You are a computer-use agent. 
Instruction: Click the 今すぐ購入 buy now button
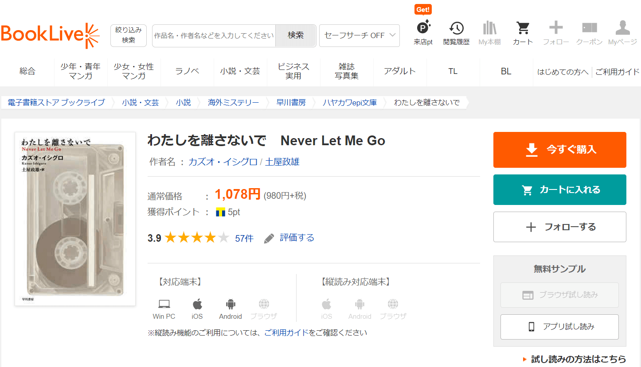(559, 150)
